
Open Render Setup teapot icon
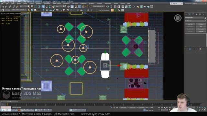pyautogui.click(x=138, y=6)
